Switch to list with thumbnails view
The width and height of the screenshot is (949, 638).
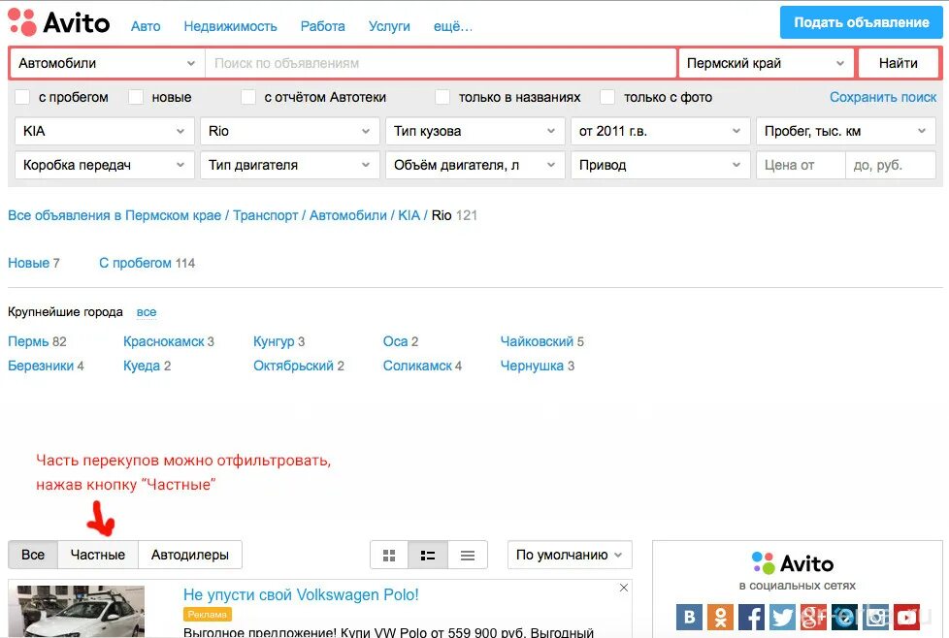[x=428, y=556]
